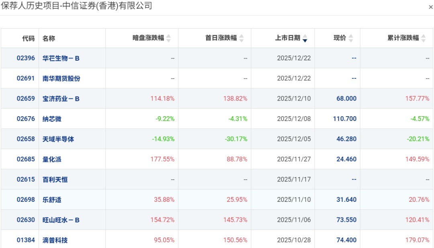Click 宝济药业－B current price 68.000
434x248 pixels.
coord(346,98)
